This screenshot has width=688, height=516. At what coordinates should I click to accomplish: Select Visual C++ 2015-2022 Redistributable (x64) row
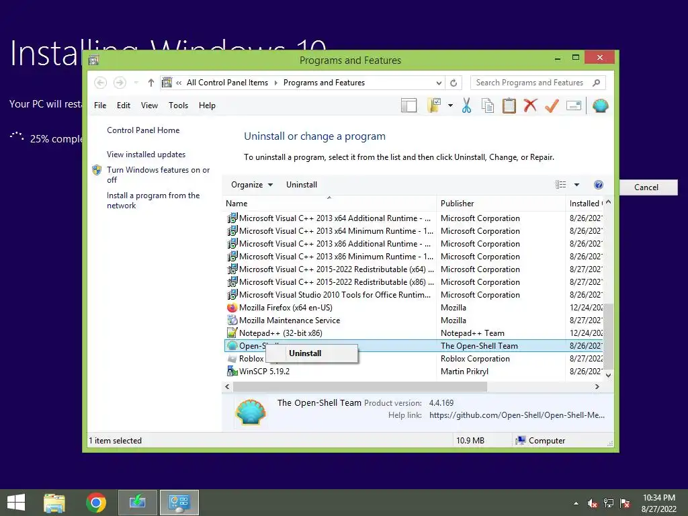tap(413, 269)
